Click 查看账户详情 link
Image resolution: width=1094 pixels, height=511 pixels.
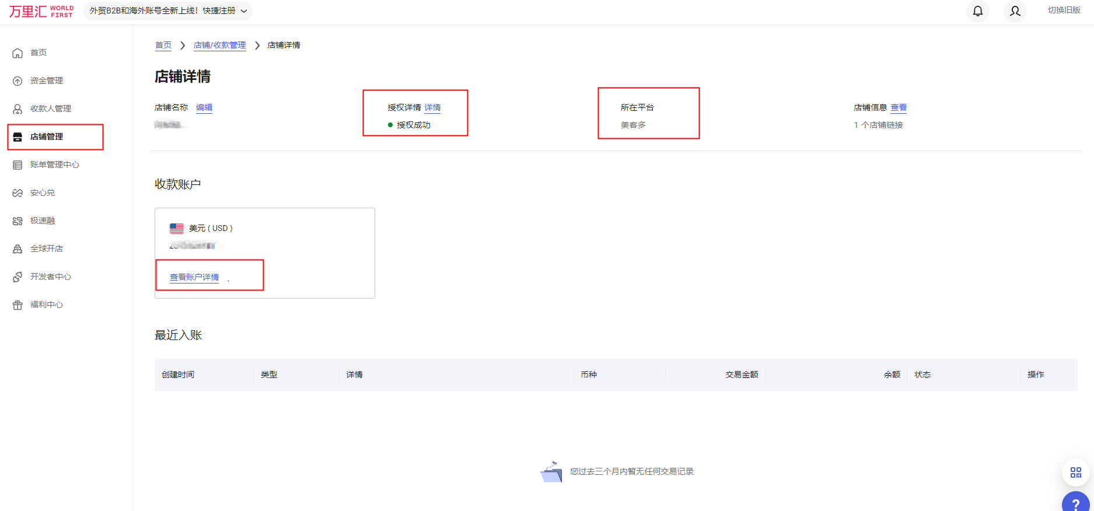coord(194,277)
